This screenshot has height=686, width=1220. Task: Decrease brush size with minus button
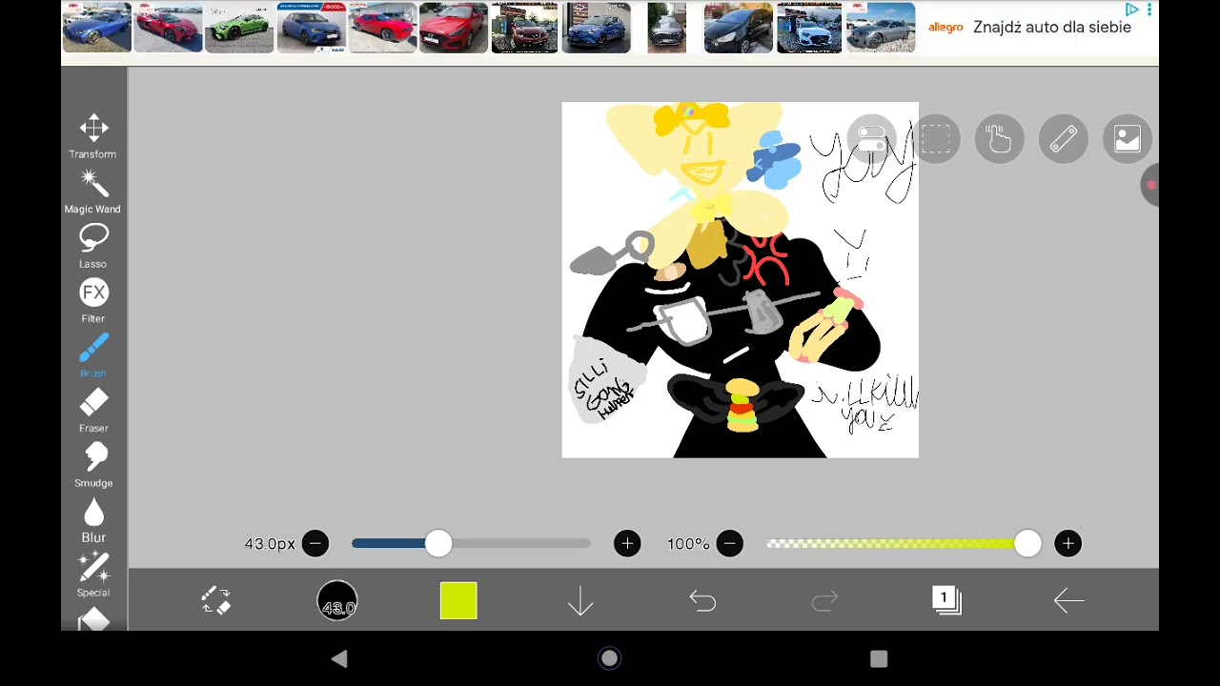pyautogui.click(x=315, y=543)
